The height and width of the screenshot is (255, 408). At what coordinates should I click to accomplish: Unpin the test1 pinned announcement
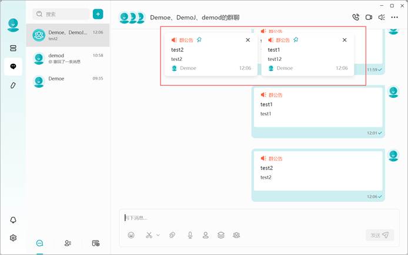(x=296, y=40)
